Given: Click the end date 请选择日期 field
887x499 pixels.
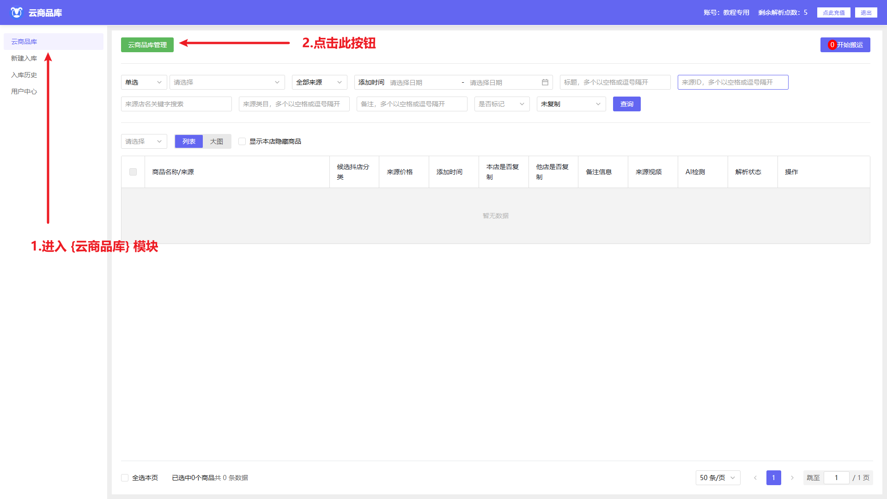Looking at the screenshot, I should click(x=503, y=82).
